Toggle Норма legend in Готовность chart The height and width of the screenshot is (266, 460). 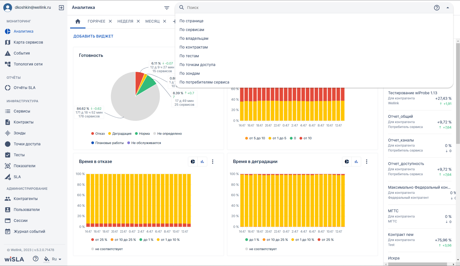click(x=142, y=134)
